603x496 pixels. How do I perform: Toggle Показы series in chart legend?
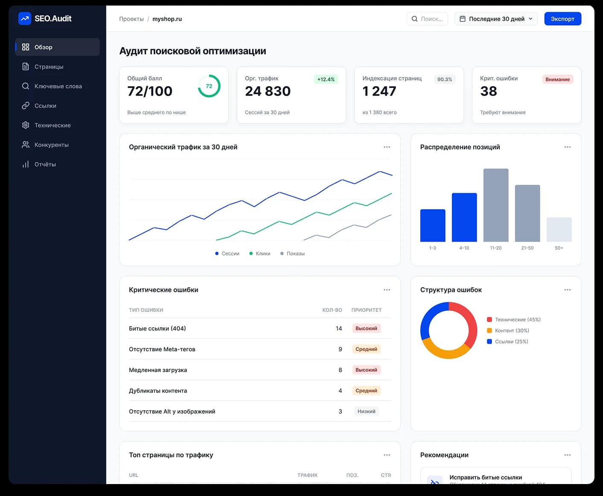[293, 254]
